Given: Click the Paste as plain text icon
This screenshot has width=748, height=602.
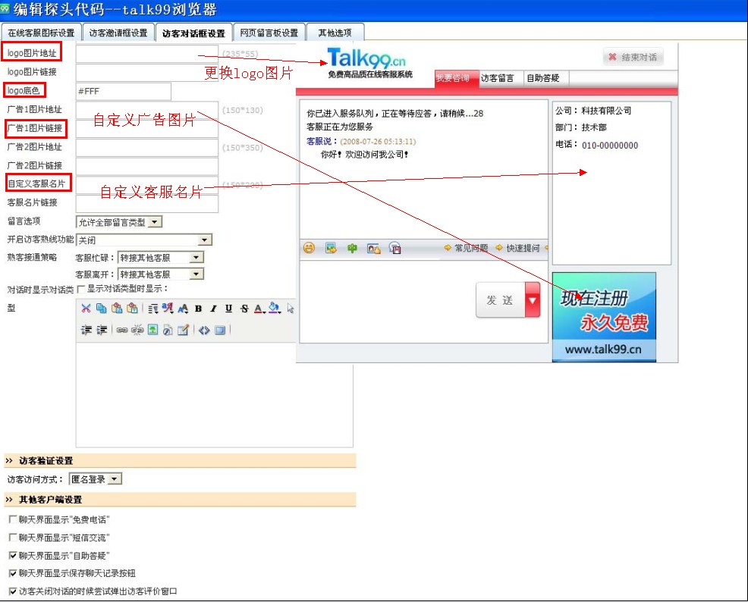Looking at the screenshot, I should (x=132, y=309).
